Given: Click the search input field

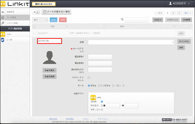Looking at the screenshot, I should [x=137, y=20].
